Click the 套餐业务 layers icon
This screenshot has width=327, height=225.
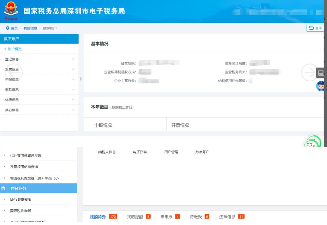3,188
